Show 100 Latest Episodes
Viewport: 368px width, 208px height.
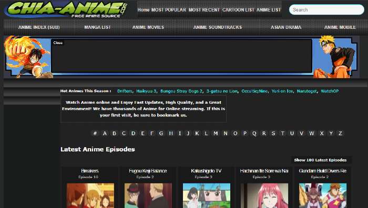click(x=320, y=160)
